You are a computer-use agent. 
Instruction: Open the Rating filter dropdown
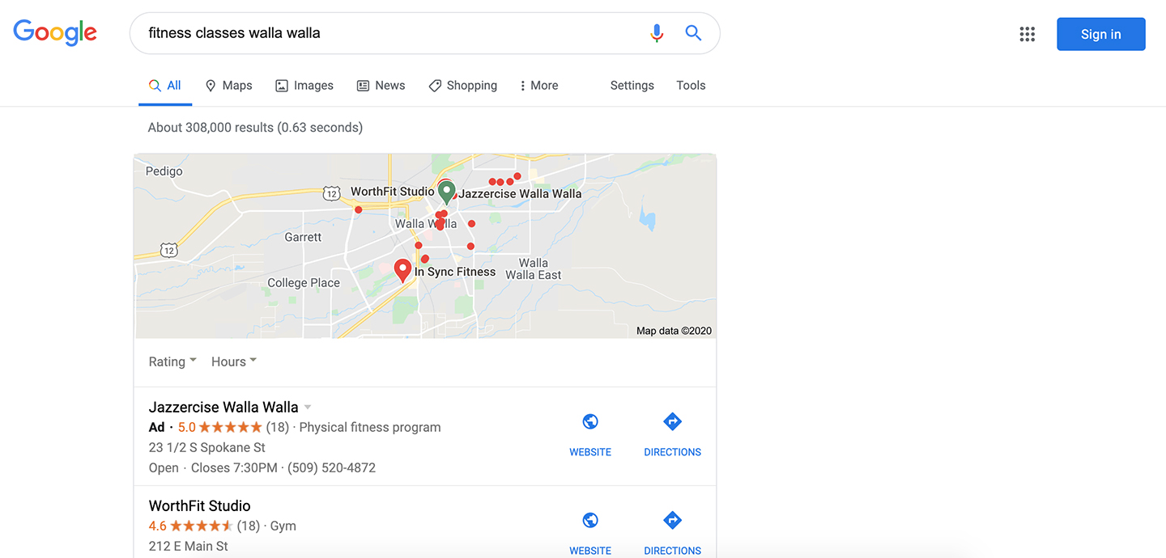click(172, 361)
